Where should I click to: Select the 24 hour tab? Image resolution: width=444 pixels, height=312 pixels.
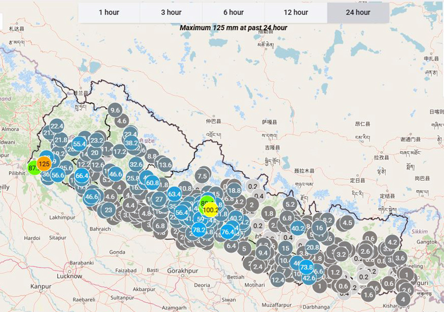pos(358,12)
